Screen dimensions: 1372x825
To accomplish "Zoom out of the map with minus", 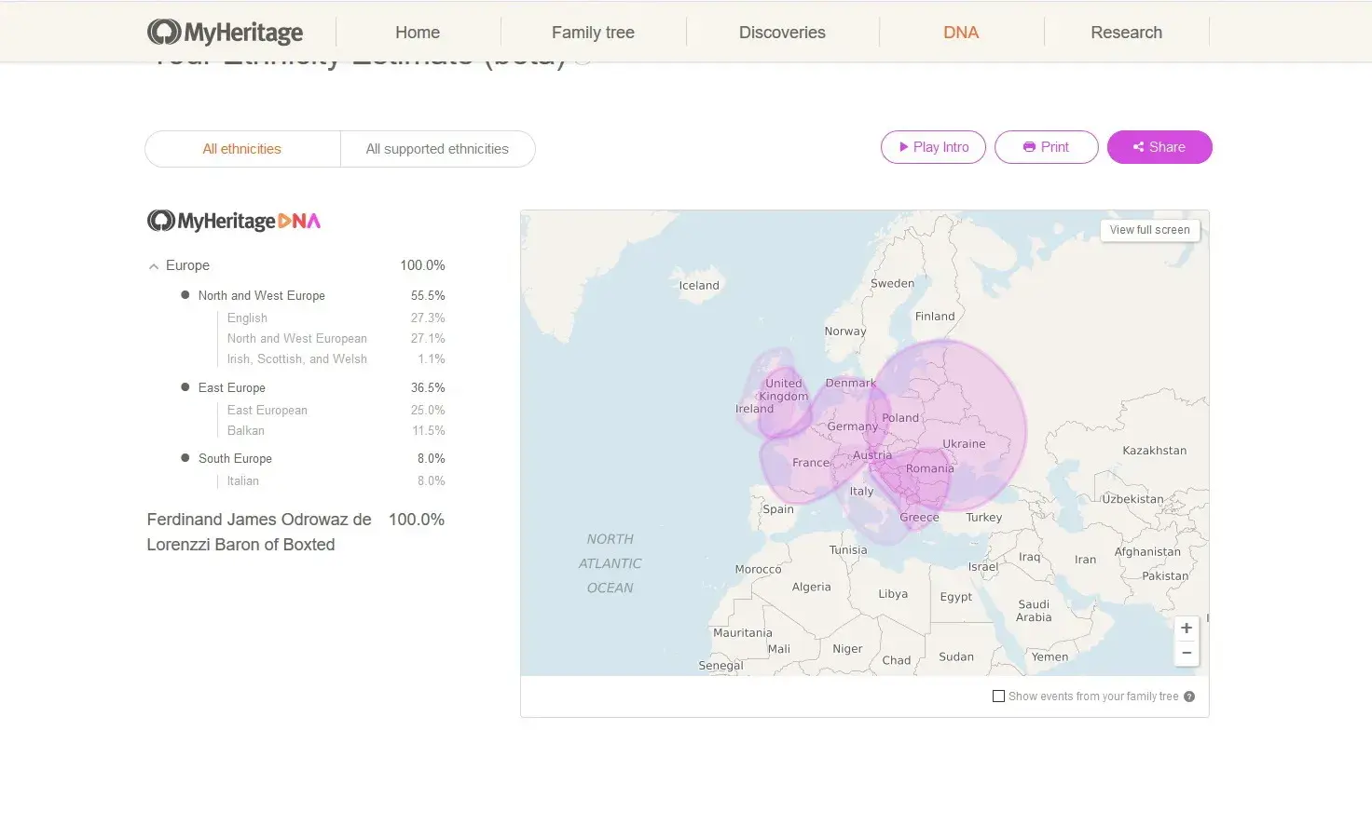I will point(1187,654).
